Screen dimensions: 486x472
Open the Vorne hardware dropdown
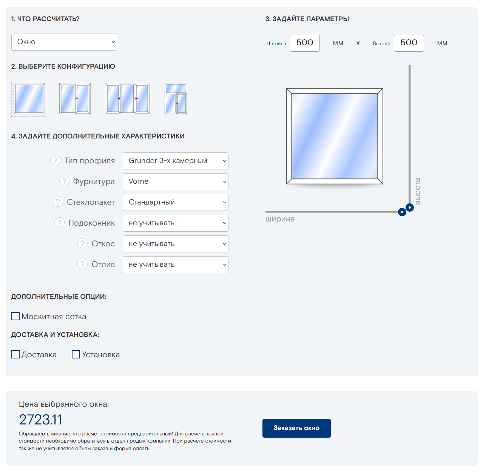[176, 181]
